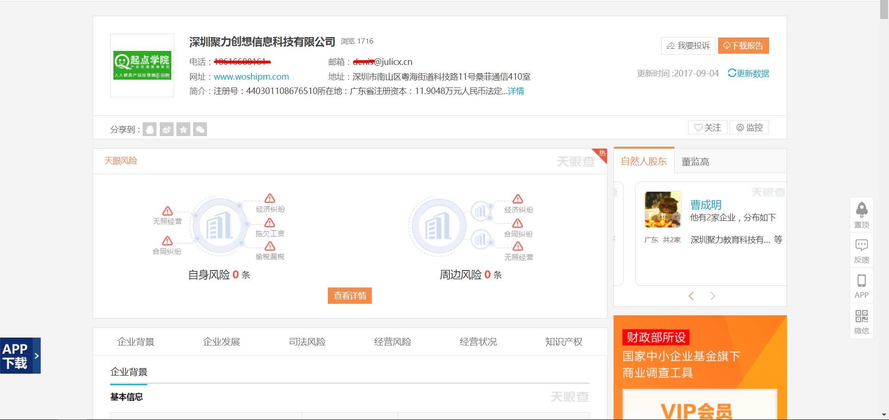Click the 经济纠纷 warning icon under 自身风险
This screenshot has height=420, width=889.
point(270,198)
